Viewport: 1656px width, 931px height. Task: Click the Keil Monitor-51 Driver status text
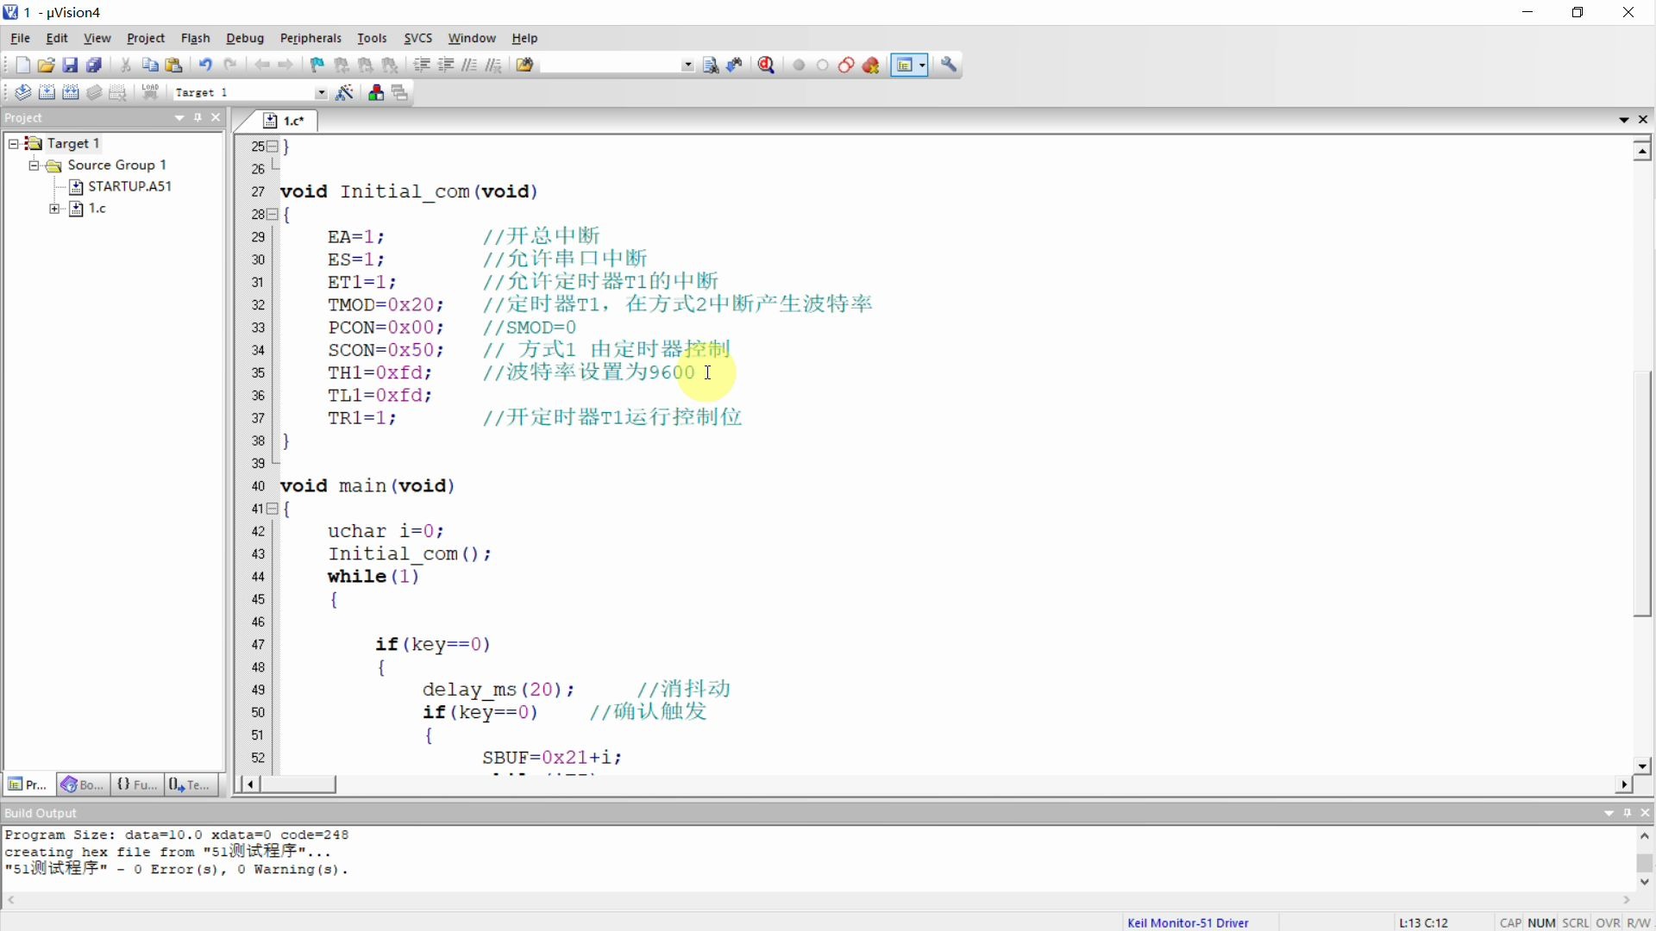1188,922
